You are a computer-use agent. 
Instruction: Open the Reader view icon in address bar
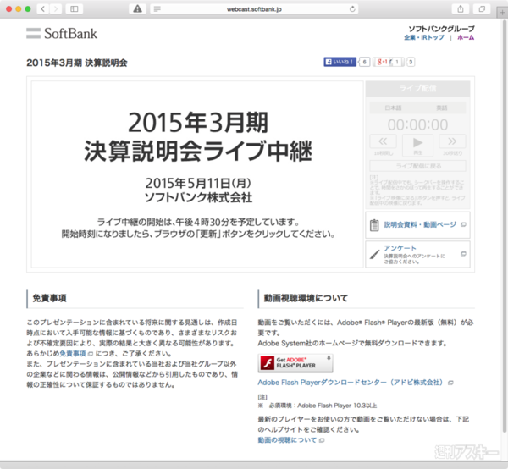coord(157,9)
